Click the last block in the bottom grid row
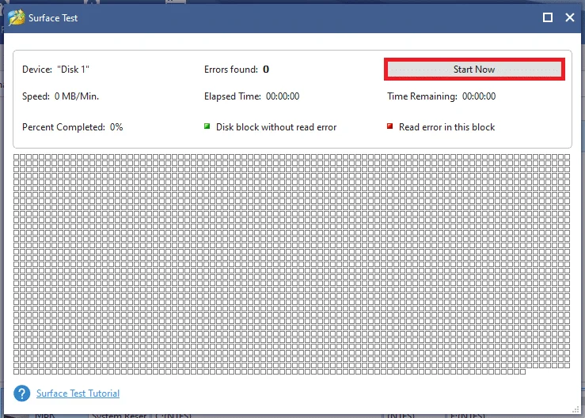Image resolution: width=585 pixels, height=418 pixels. 522,372
